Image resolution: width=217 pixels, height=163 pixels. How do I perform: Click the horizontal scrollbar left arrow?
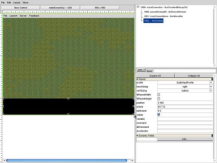click(x=4, y=160)
